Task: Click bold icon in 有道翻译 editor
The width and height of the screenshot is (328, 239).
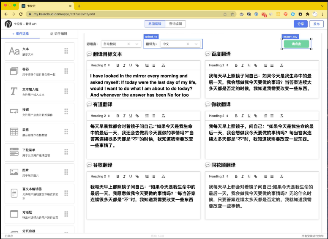Action: coord(118,116)
